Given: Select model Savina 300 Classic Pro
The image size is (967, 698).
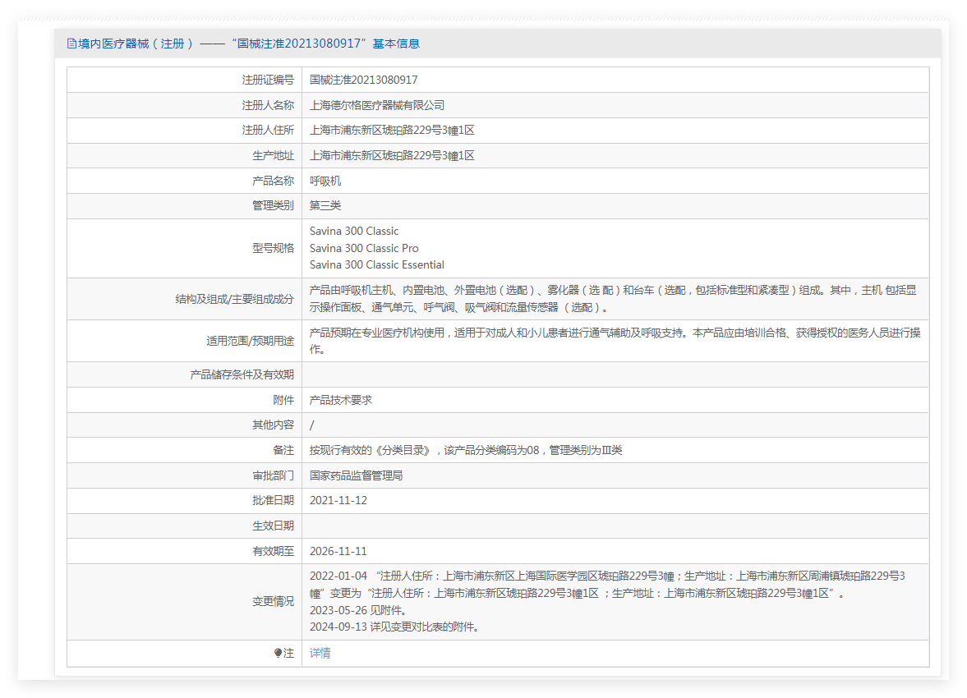Looking at the screenshot, I should (364, 248).
